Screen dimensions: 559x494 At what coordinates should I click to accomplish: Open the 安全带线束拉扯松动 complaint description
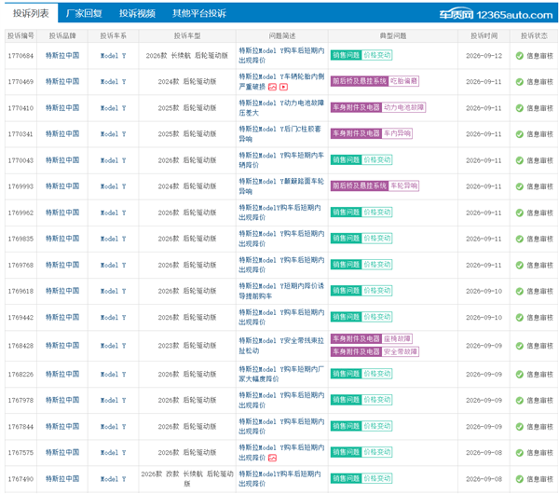(281, 346)
